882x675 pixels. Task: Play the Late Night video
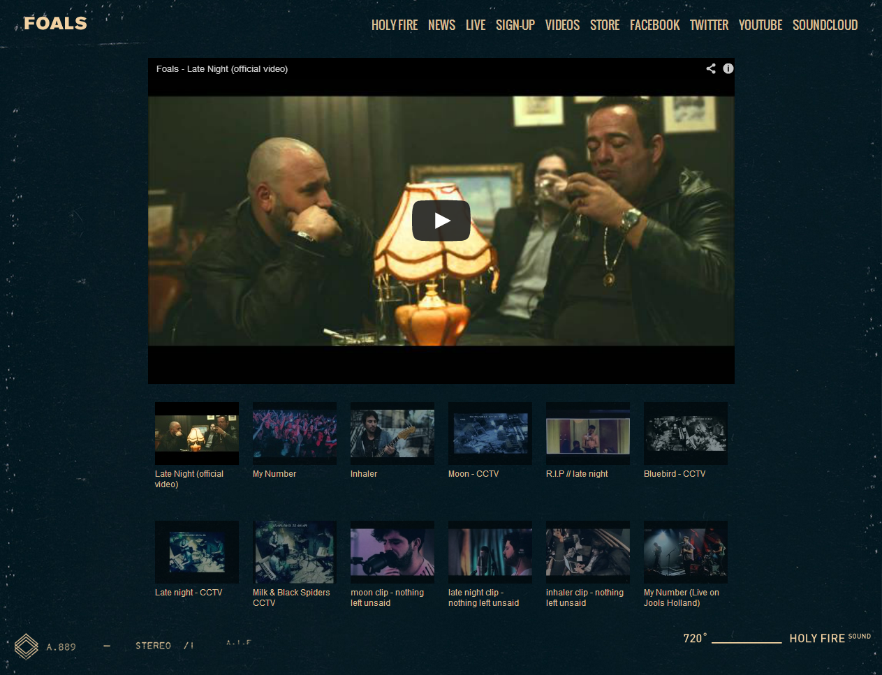click(x=441, y=221)
